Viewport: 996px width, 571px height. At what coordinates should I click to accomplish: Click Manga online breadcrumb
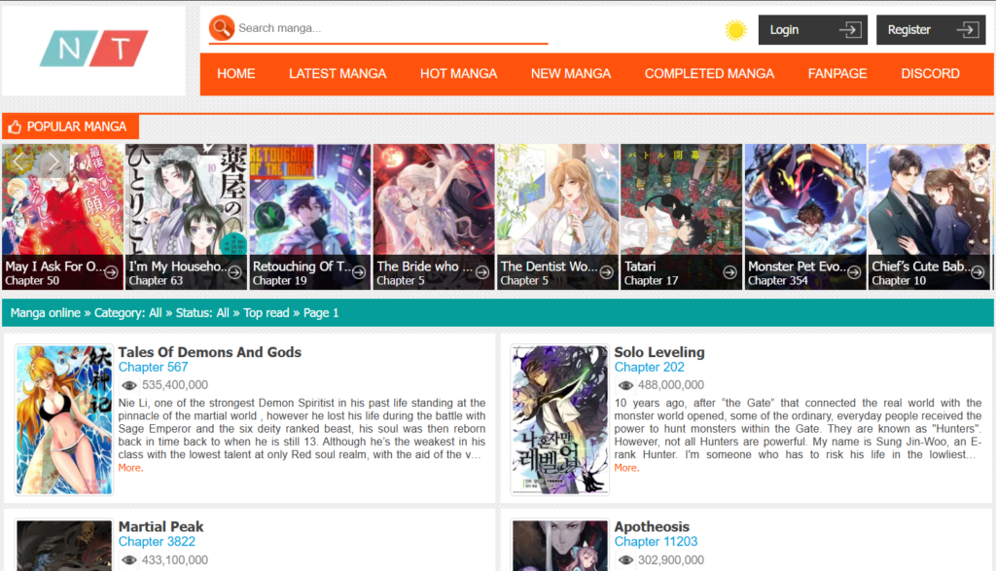click(x=45, y=313)
